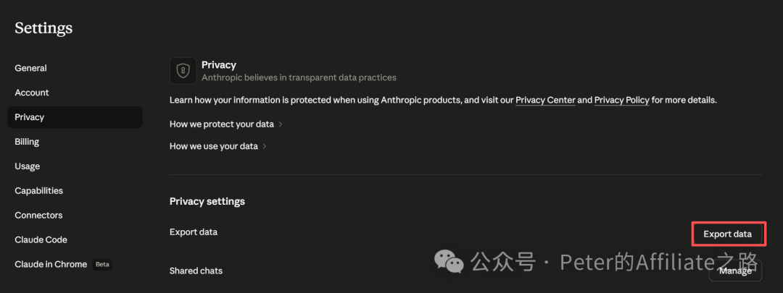This screenshot has width=783, height=293.
Task: Open Claude Code settings
Action: (41, 239)
